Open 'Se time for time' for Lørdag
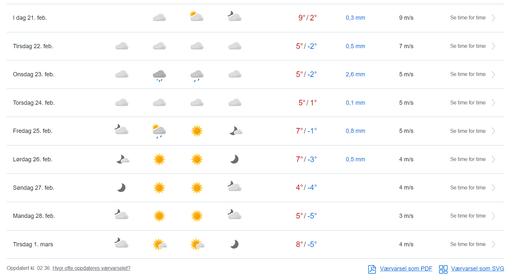The width and height of the screenshot is (517, 278). point(468,159)
